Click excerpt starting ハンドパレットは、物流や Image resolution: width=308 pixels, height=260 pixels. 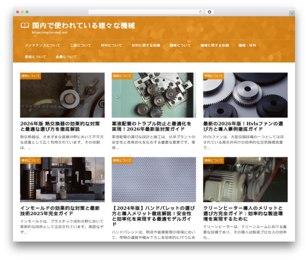pos(153,235)
